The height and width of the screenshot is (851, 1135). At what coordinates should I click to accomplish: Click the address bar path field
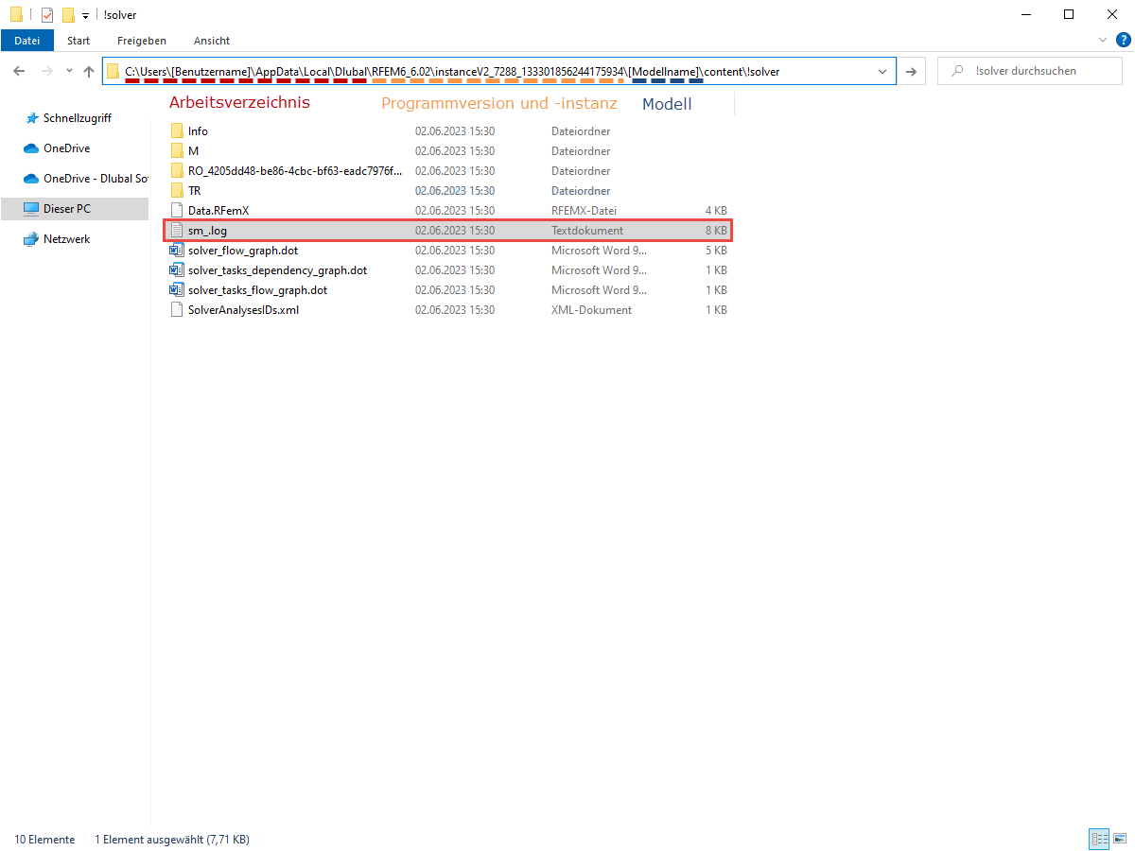(499, 71)
